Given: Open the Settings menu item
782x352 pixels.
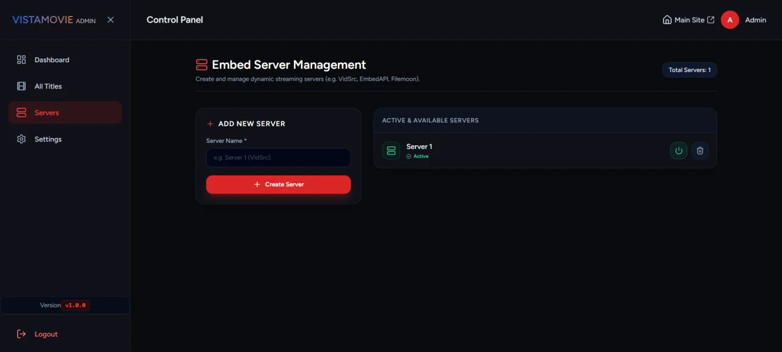Looking at the screenshot, I should tap(65, 139).
